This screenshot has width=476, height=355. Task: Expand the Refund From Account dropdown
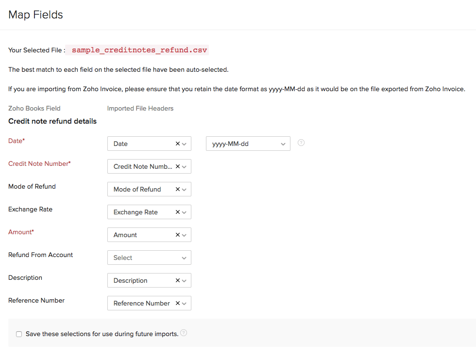[149, 258]
